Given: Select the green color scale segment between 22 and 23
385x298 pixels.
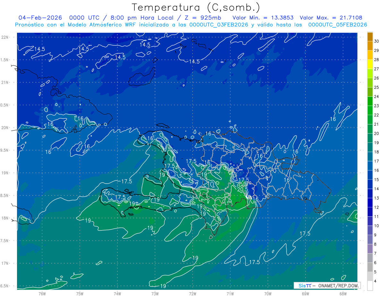Looking at the screenshot, I should (x=370, y=110).
